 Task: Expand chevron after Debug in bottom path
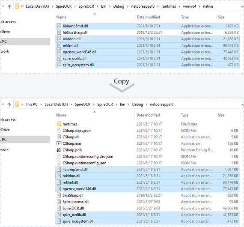(x=146, y=105)
